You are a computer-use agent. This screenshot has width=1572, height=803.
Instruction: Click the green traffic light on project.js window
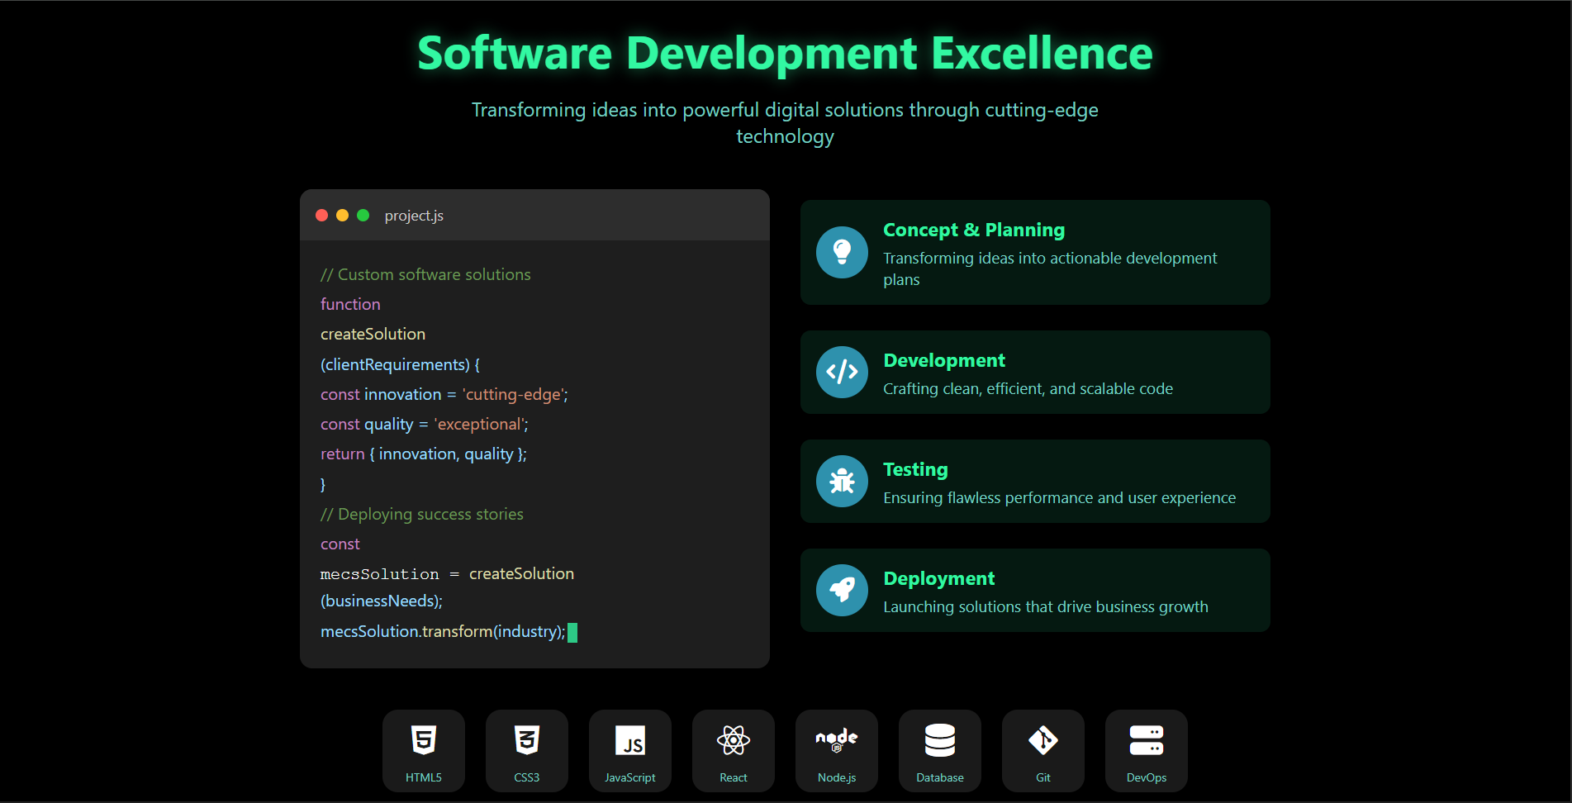[x=363, y=215]
